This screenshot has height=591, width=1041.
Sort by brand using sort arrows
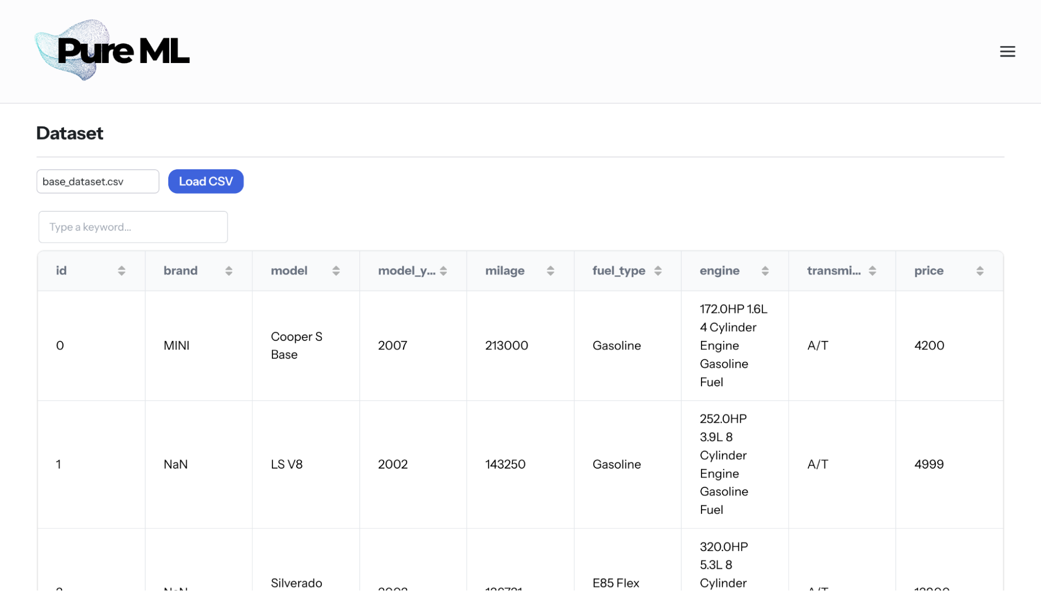click(229, 271)
